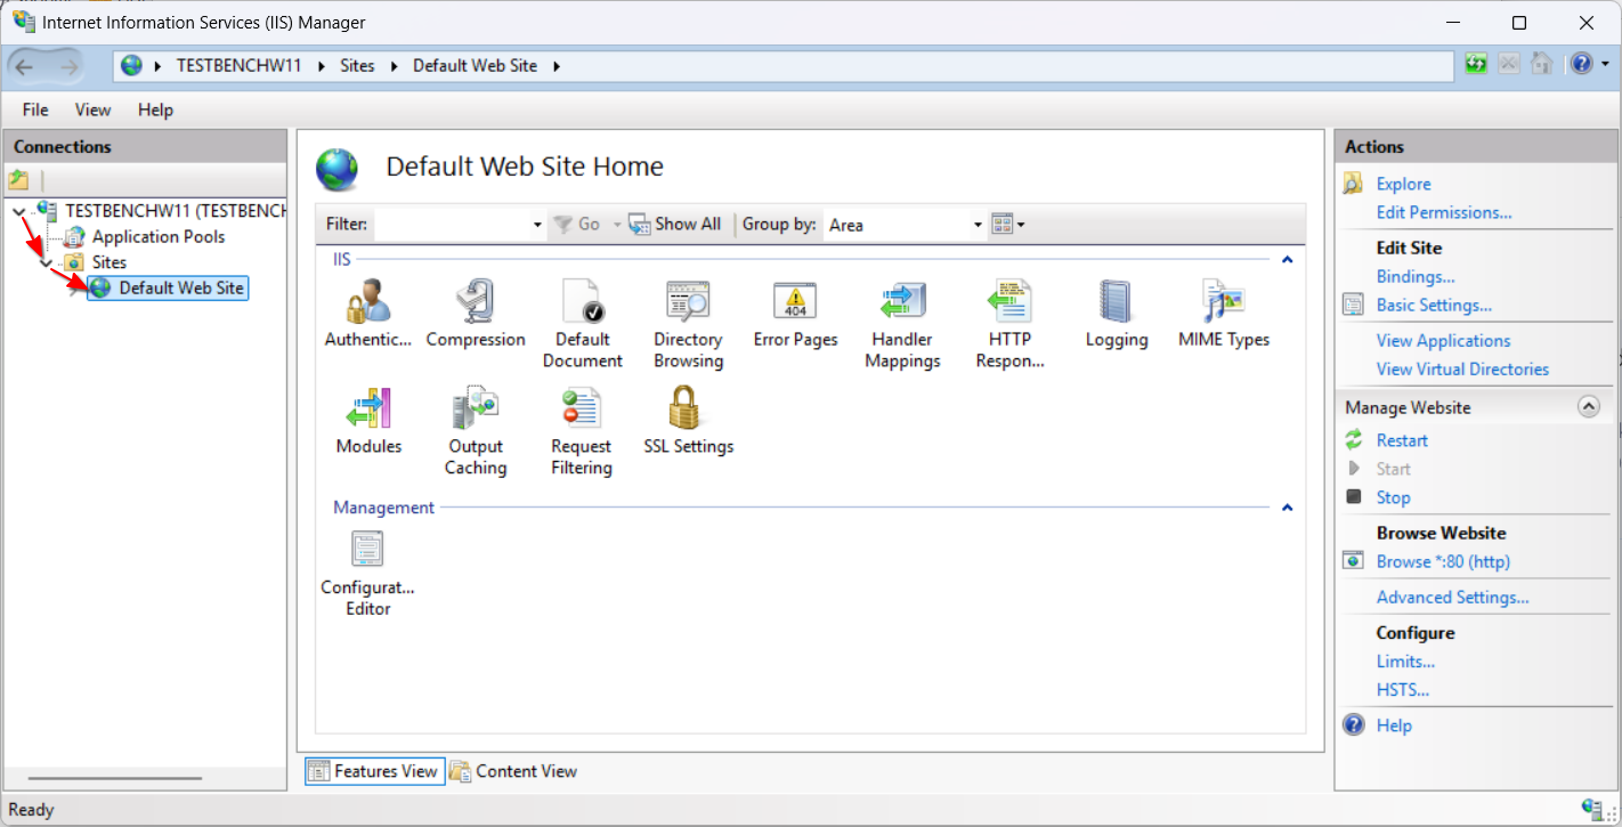Image resolution: width=1622 pixels, height=827 pixels.
Task: Click Restart in Manage Website
Action: click(x=1401, y=440)
